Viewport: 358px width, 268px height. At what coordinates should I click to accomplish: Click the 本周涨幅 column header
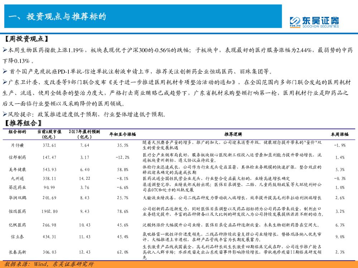(x=340, y=134)
